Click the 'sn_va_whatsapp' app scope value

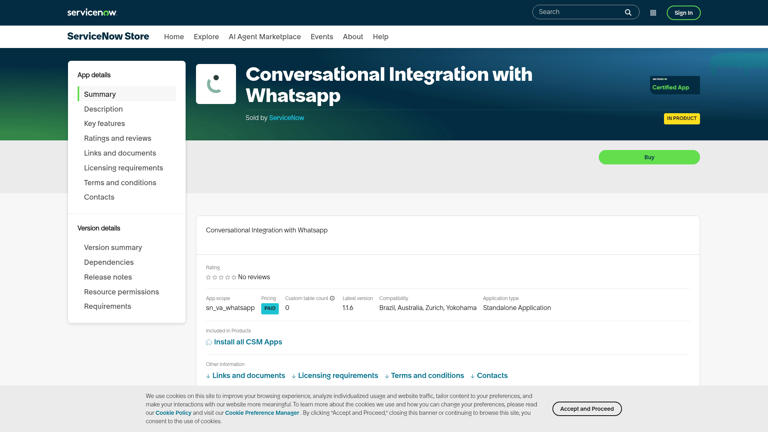click(x=230, y=308)
